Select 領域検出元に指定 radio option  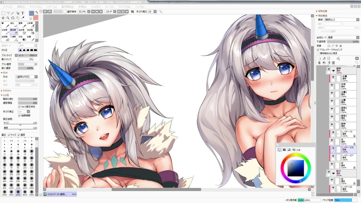tap(318, 53)
